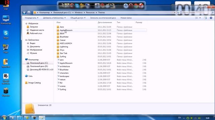Sort by the Размер column header
The image size is (215, 120).
click(x=139, y=22)
